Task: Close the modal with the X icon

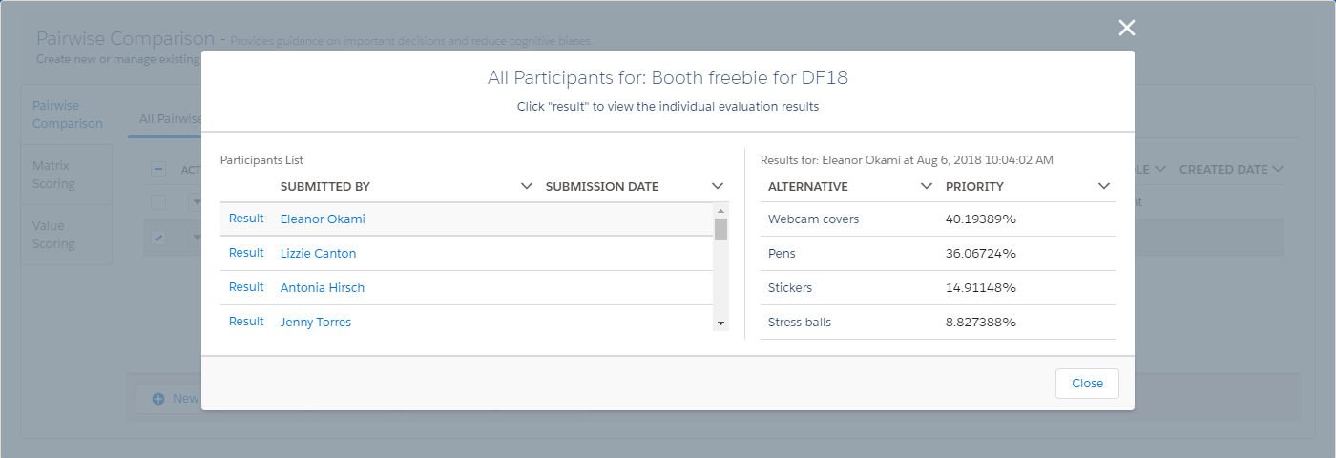Action: (1126, 28)
